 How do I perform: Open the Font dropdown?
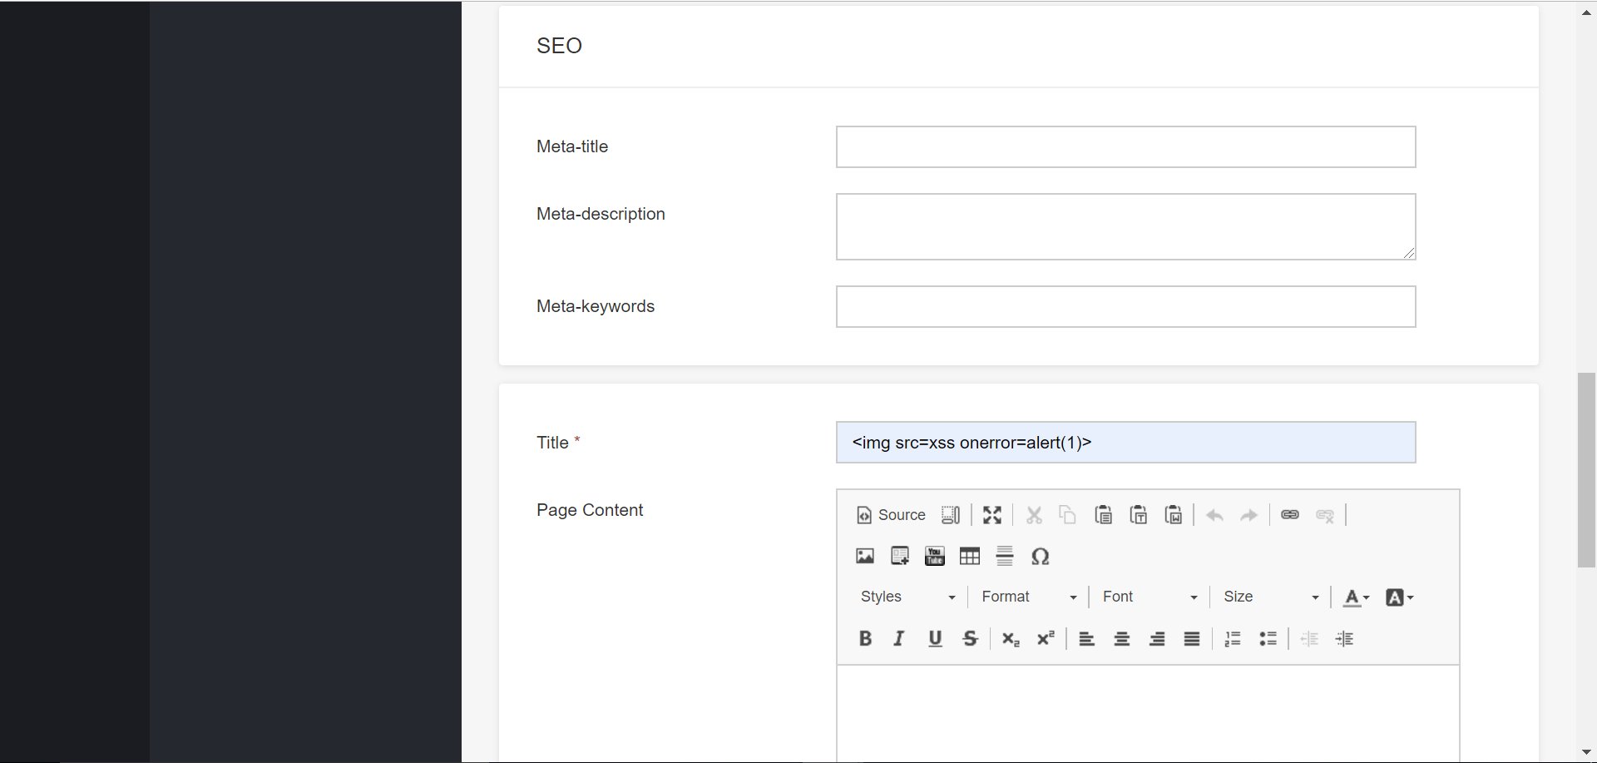[x=1149, y=597]
